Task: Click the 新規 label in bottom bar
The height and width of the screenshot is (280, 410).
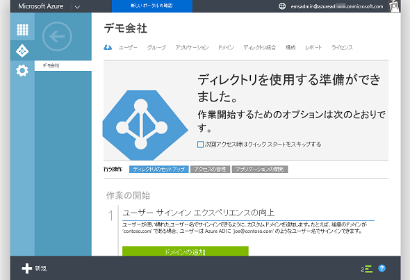Action: pos(41,268)
